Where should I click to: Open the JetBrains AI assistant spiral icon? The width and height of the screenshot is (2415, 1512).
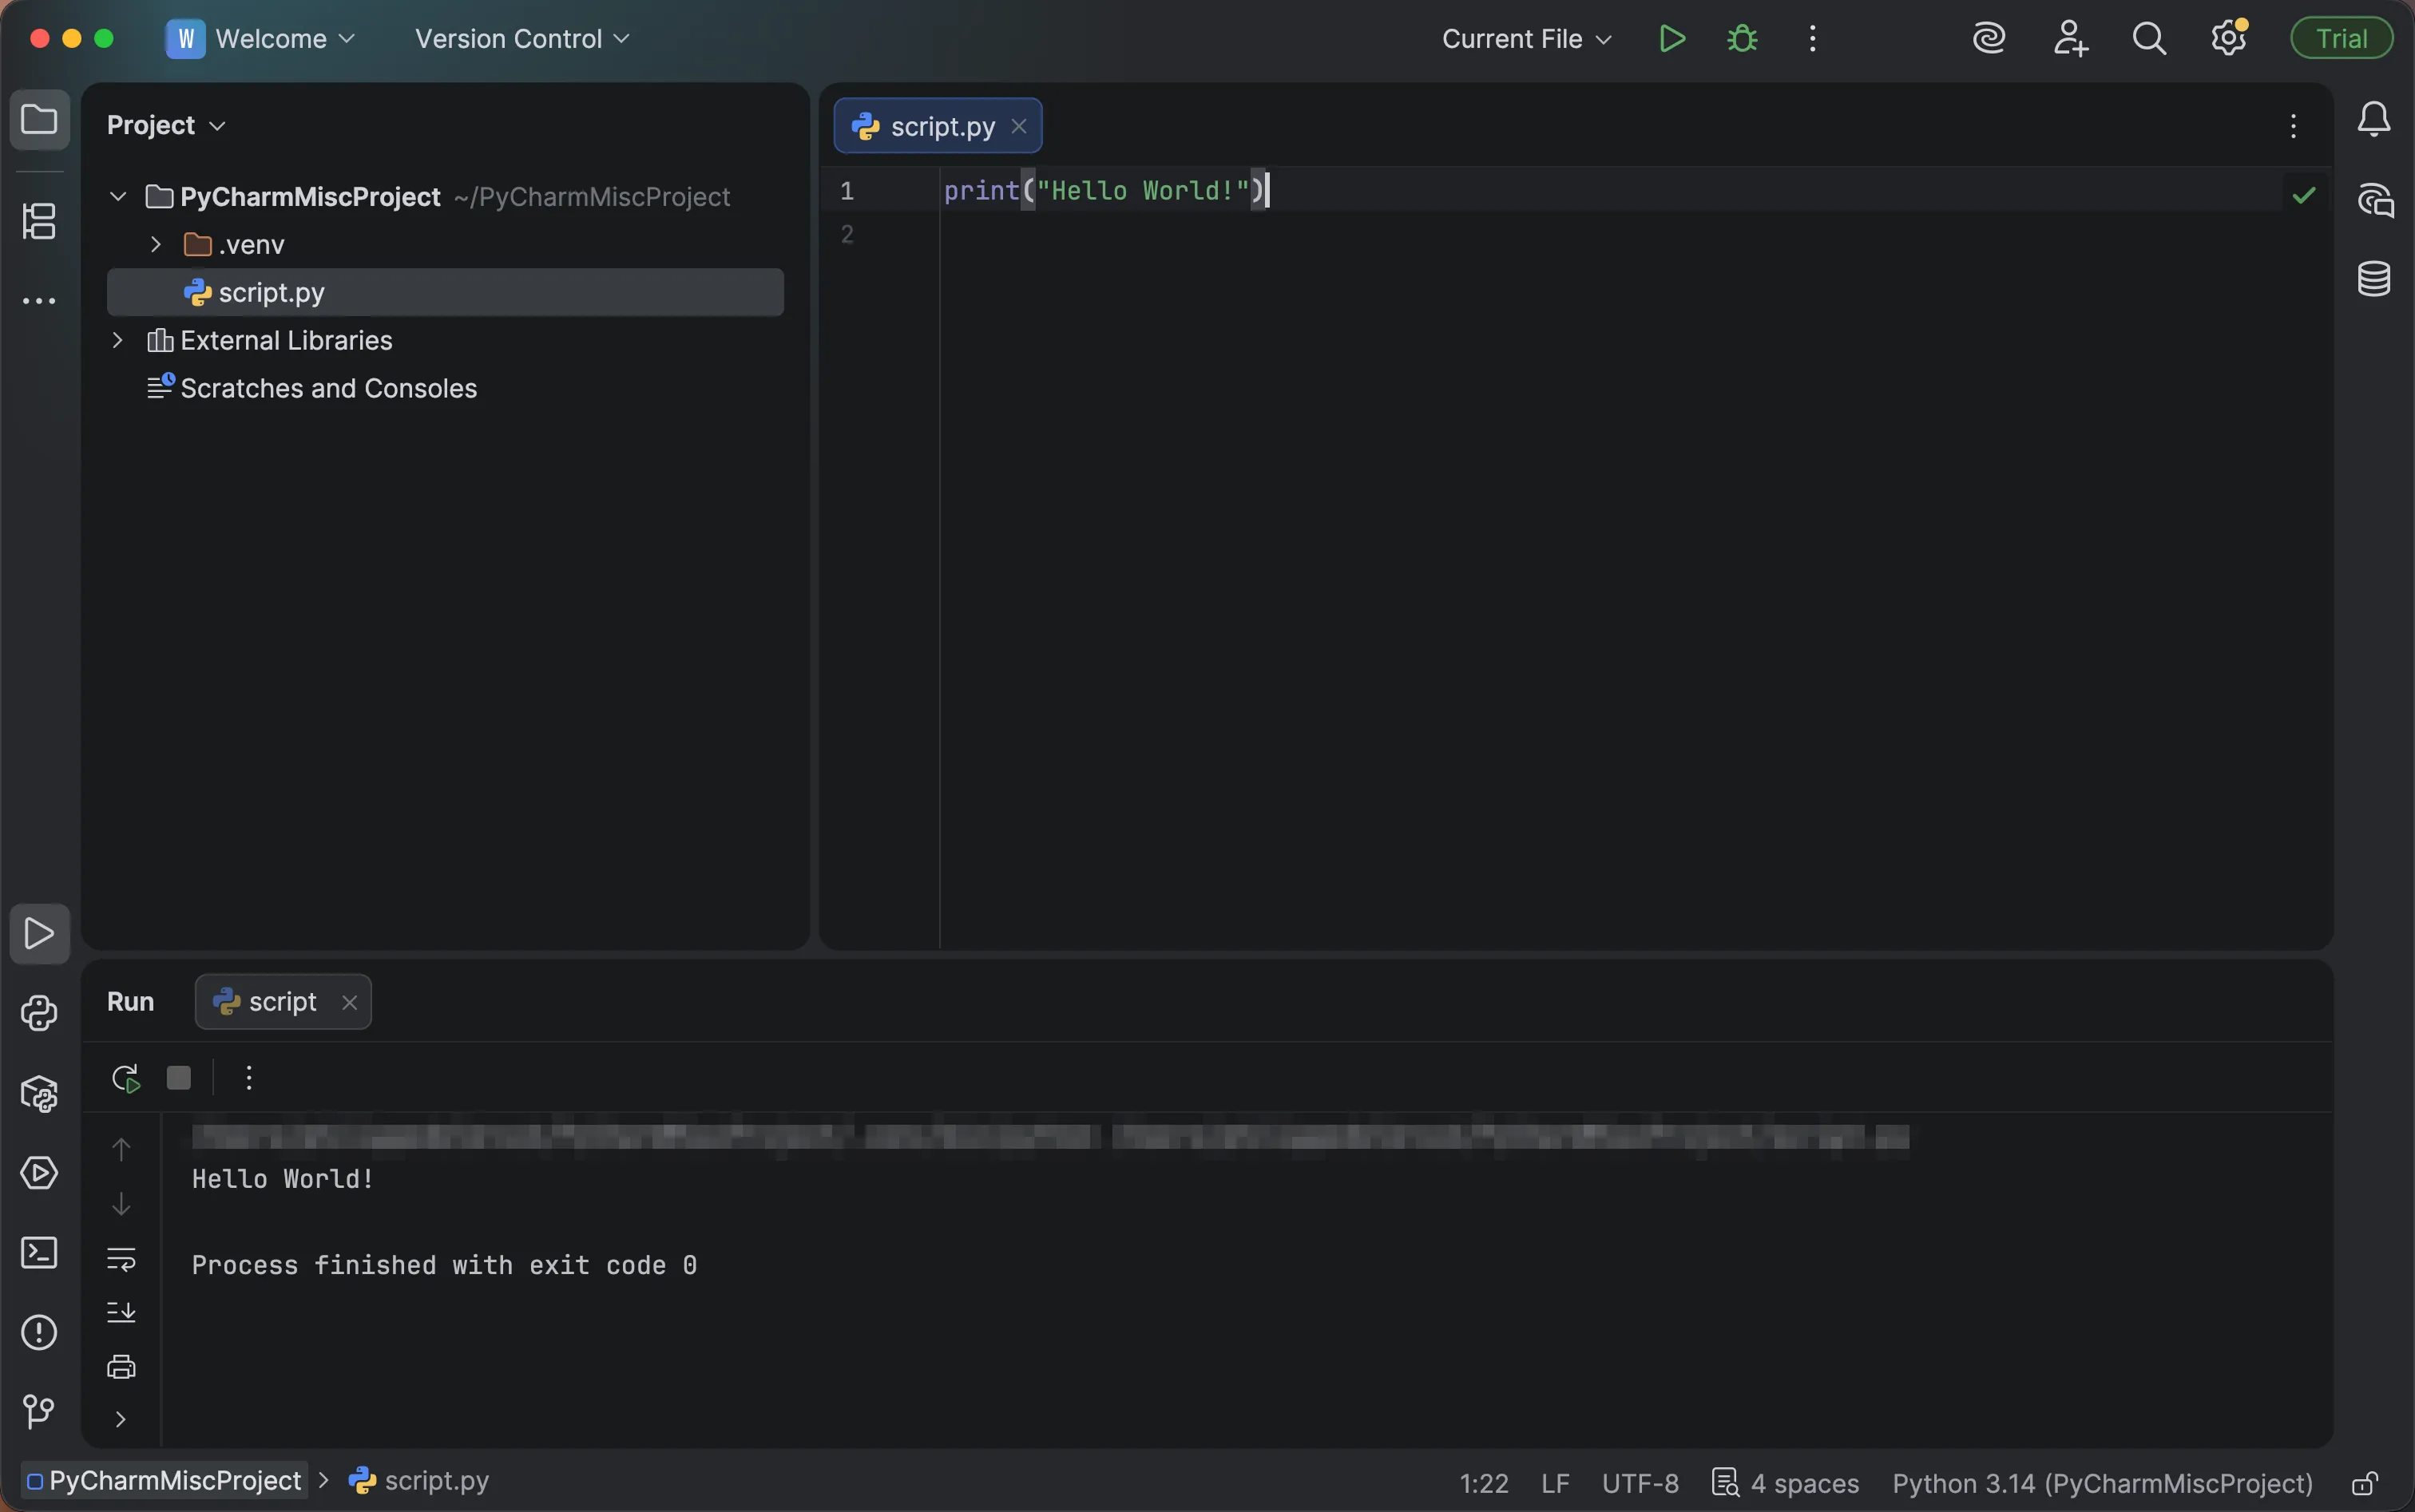click(1988, 39)
